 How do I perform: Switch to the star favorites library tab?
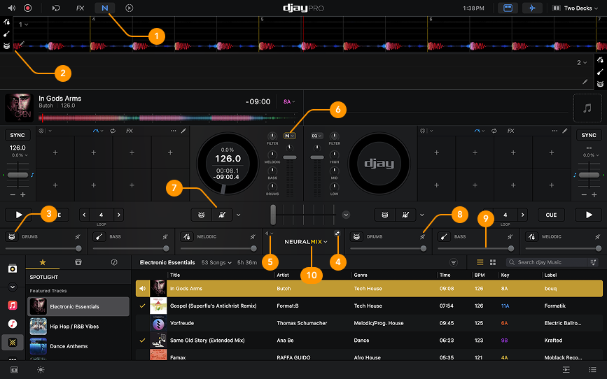43,262
